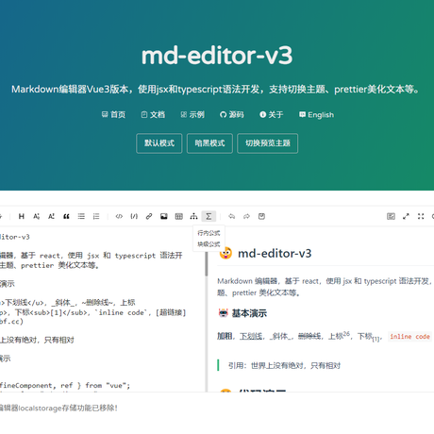434x434 pixels.
Task: Open the 示例 demo link
Action: 192,115
